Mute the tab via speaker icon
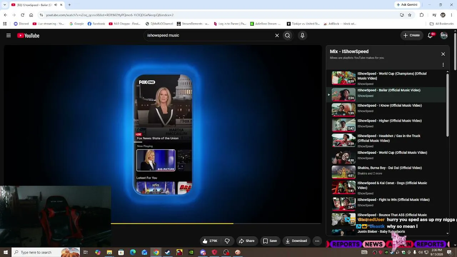Image resolution: width=457 pixels, height=257 pixels. coord(55,5)
